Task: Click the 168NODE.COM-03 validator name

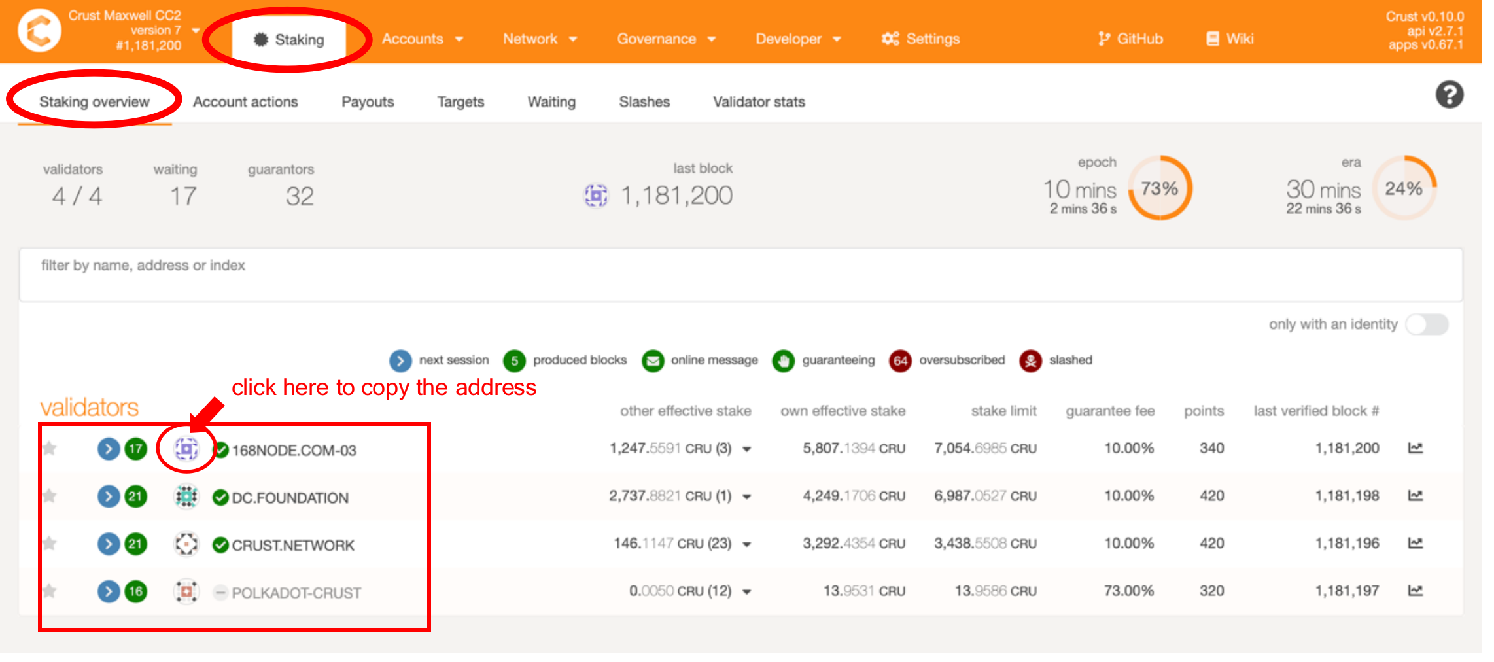Action: tap(294, 451)
